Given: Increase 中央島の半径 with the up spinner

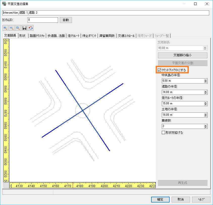Looking at the screenshot, I should click(205, 80).
